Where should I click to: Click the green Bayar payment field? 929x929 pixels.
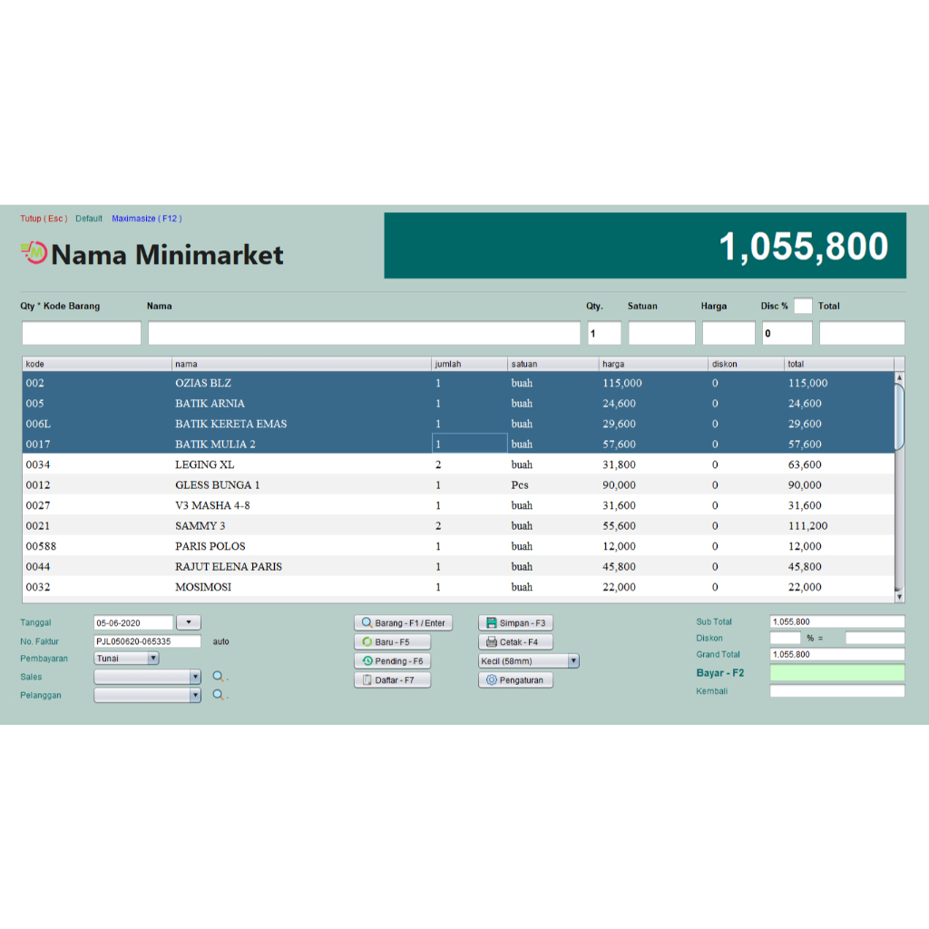point(836,673)
